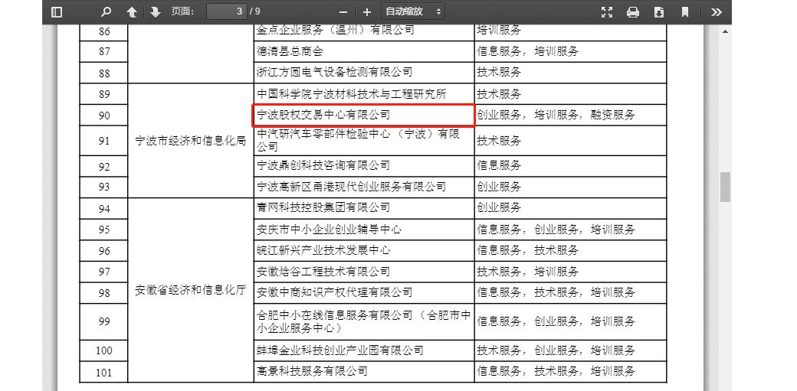This screenshot has height=391, width=797.
Task: Click row number 87 cell
Action: [x=103, y=51]
